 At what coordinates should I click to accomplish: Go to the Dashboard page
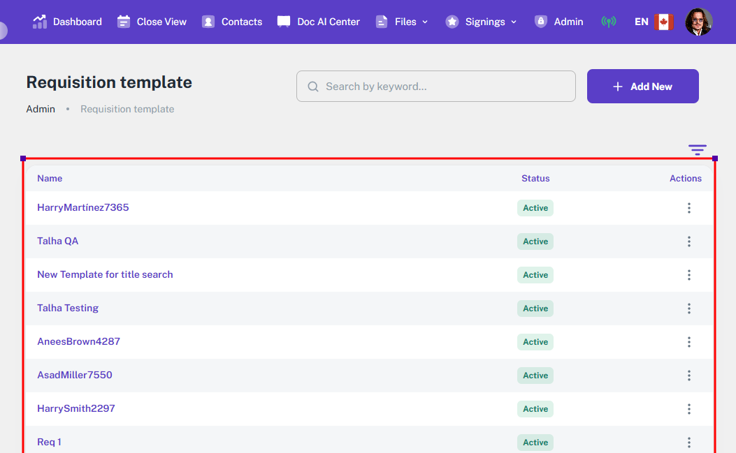tap(67, 22)
